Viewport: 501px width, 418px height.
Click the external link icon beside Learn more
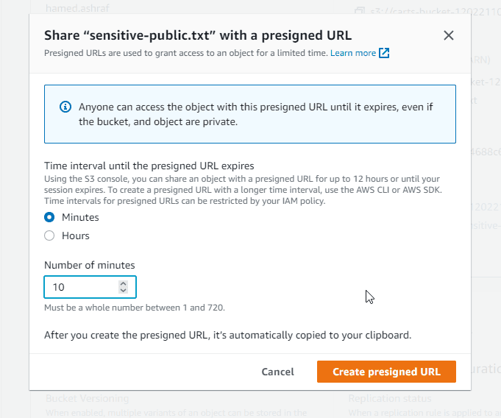tap(384, 53)
